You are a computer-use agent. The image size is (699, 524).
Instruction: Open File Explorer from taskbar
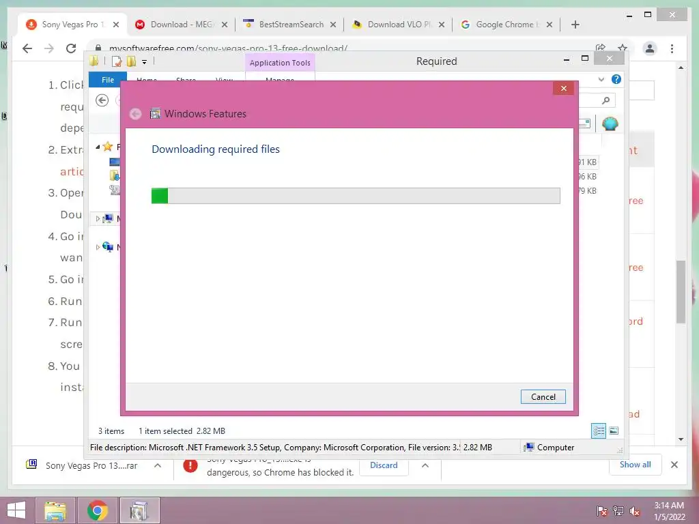(x=55, y=510)
